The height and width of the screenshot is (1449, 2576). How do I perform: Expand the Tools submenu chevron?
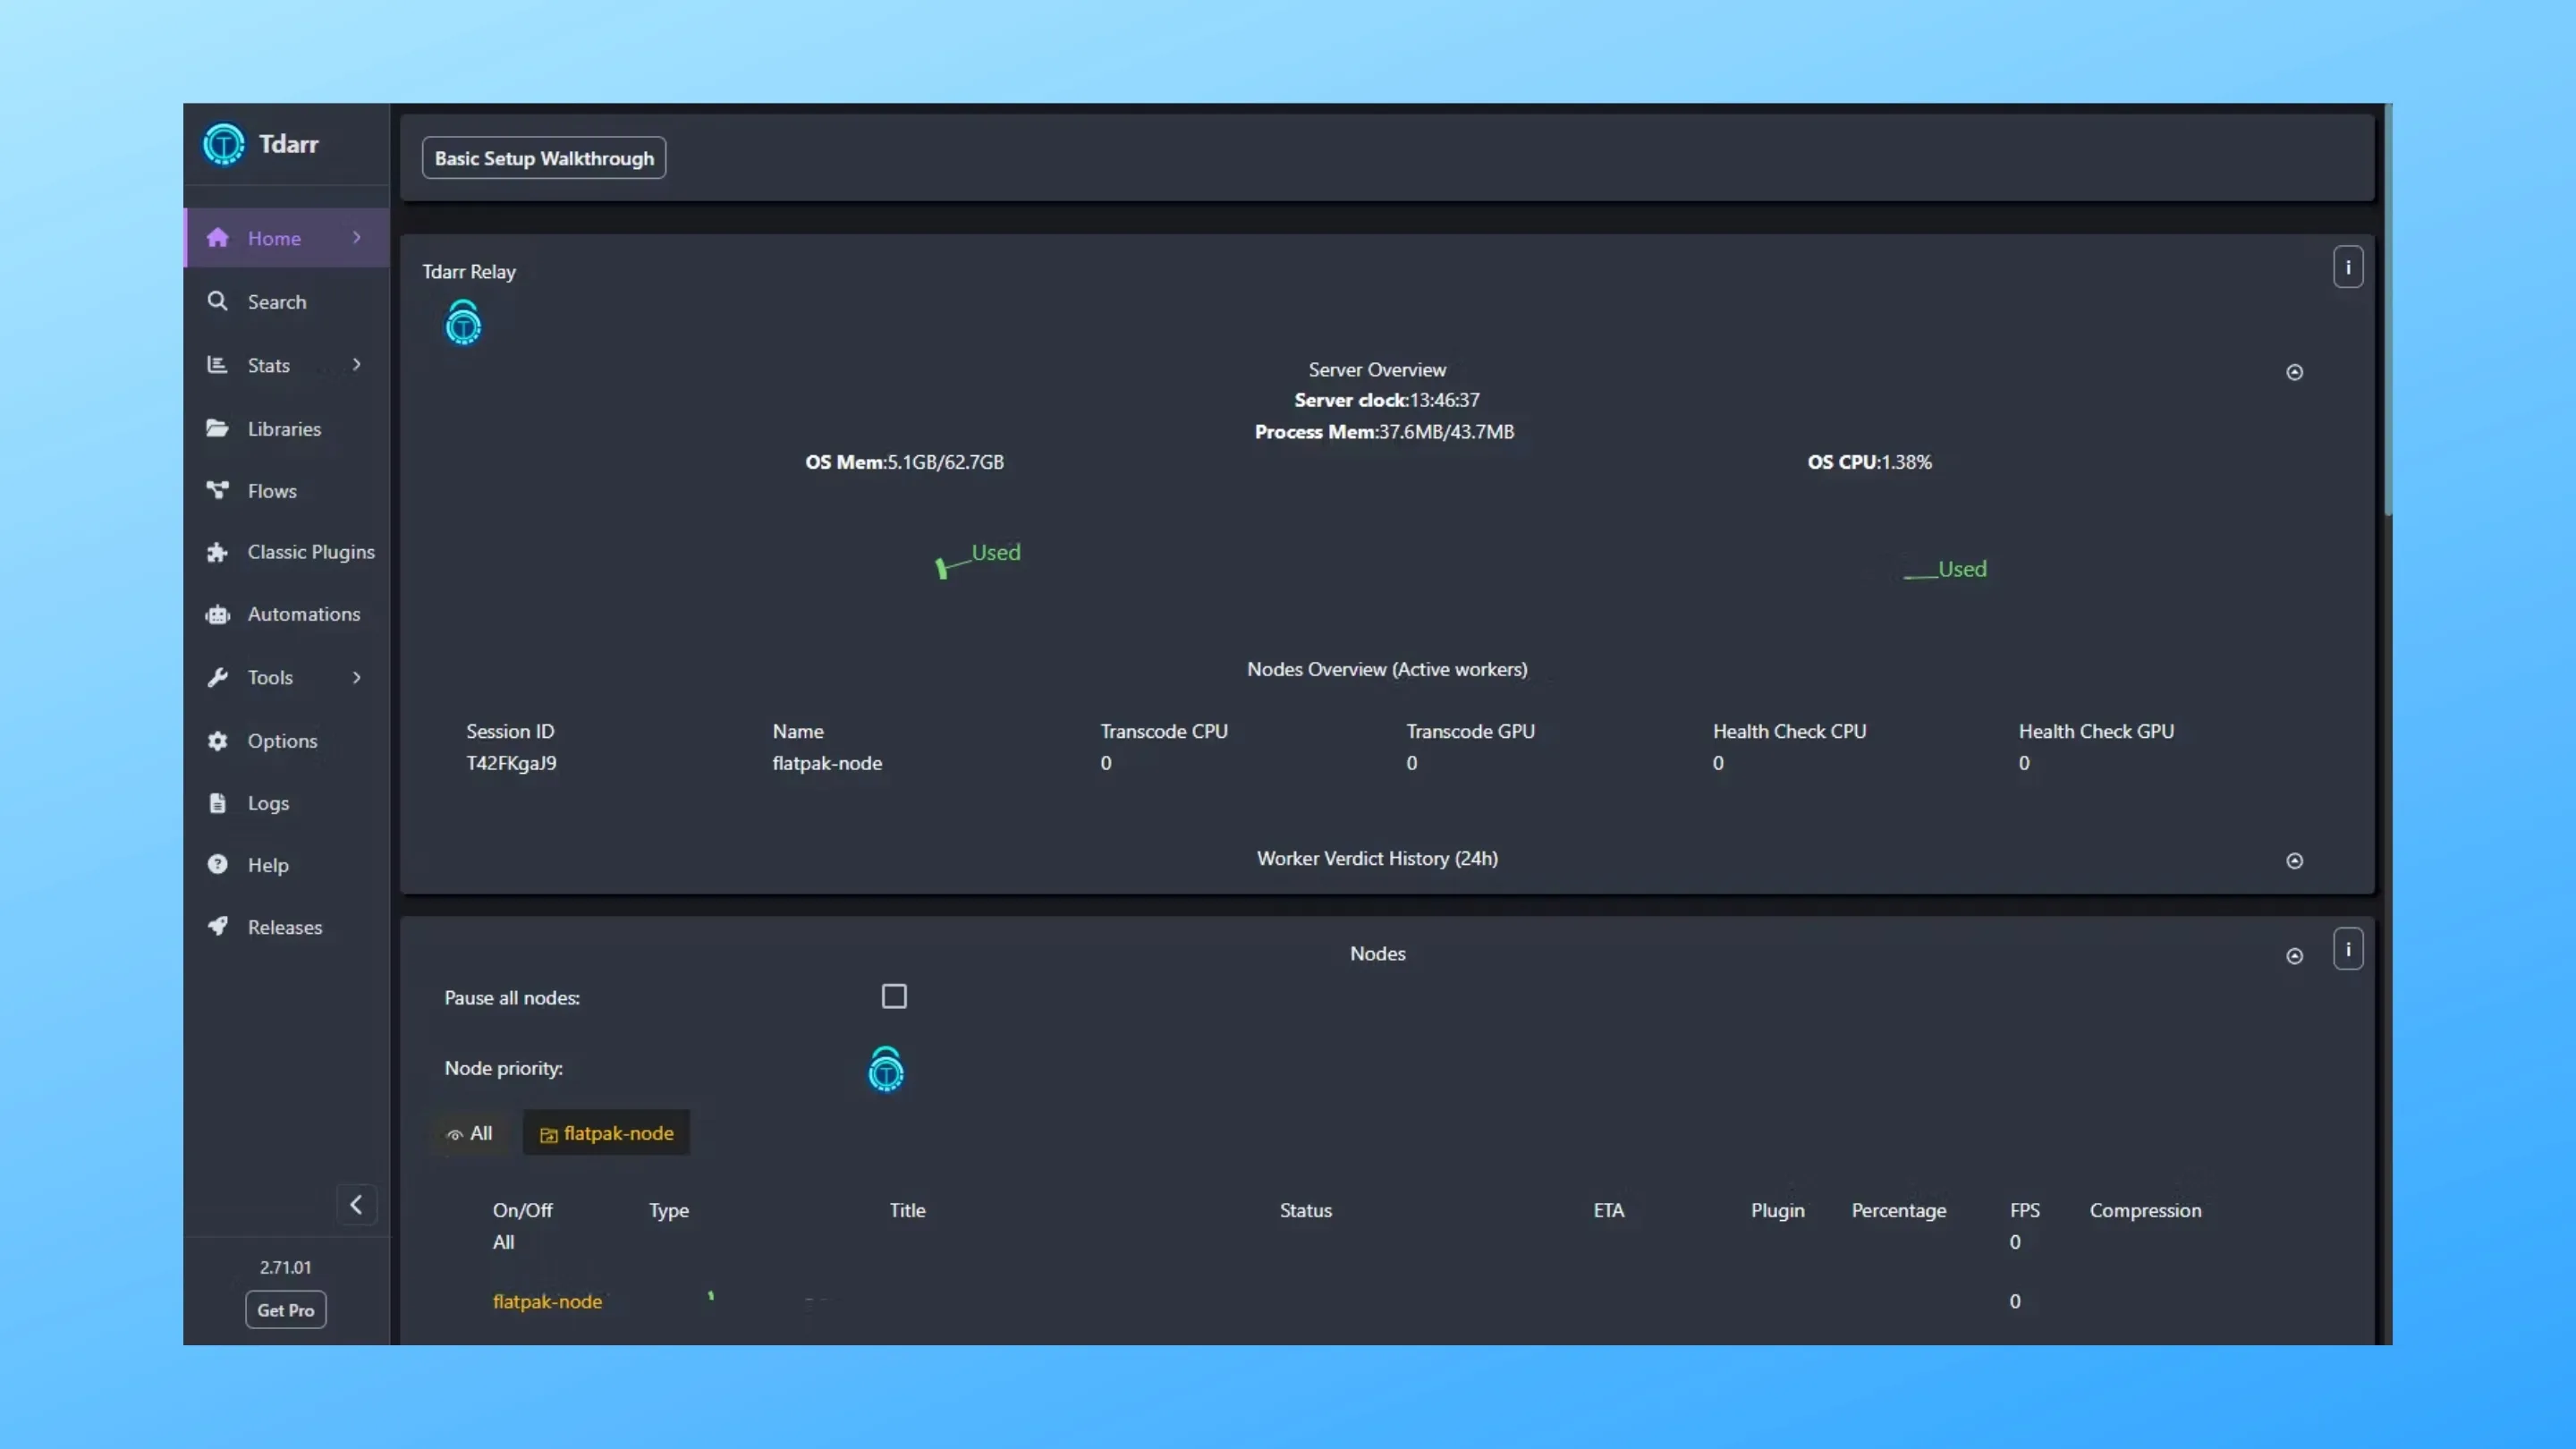(356, 677)
